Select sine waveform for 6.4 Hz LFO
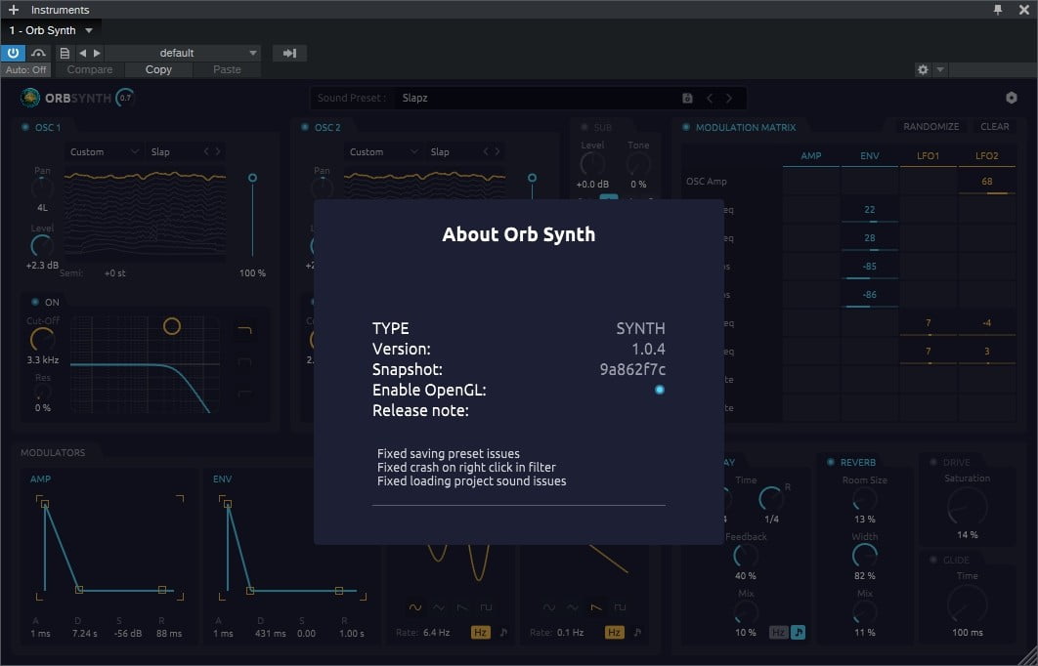 pos(415,607)
